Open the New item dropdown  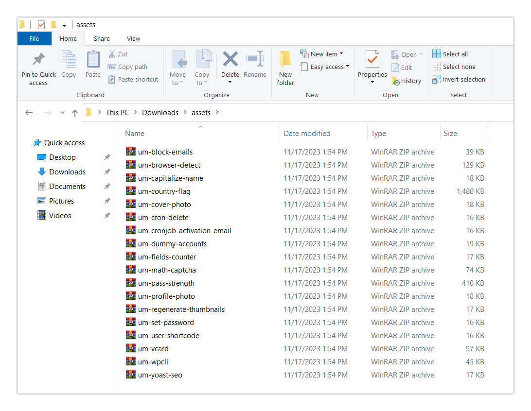pos(341,53)
